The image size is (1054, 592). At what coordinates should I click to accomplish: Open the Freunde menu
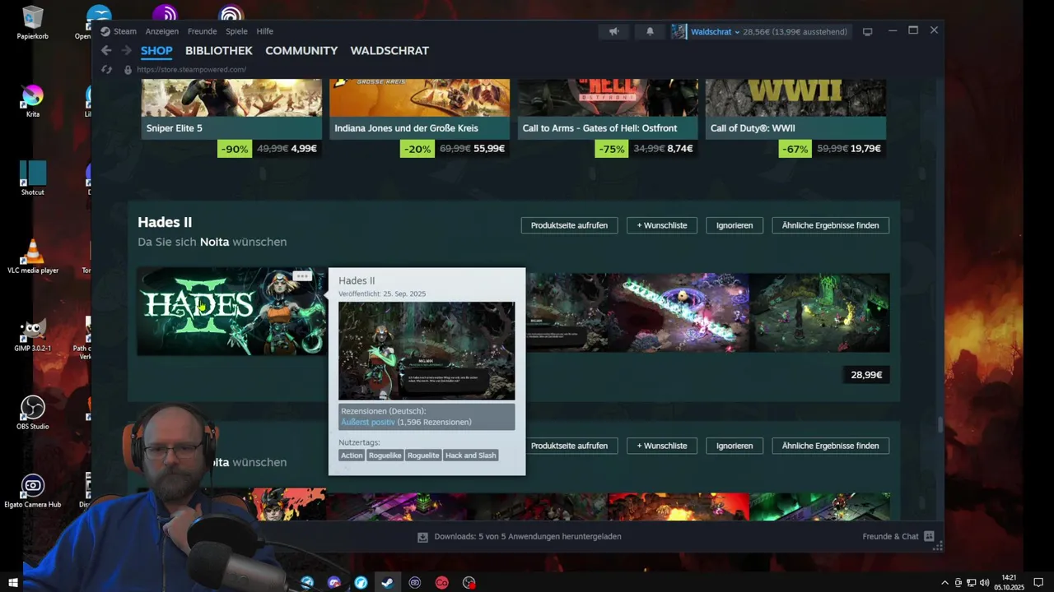tap(202, 31)
